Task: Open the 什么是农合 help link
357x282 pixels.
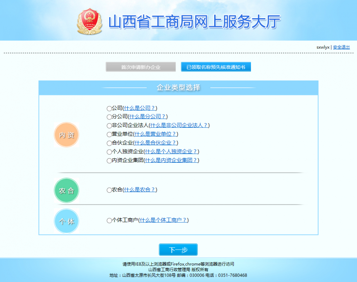Action: (140, 190)
